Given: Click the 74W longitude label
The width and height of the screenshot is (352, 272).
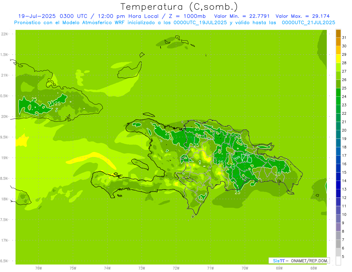Looking at the screenshot, I should 107,268.
